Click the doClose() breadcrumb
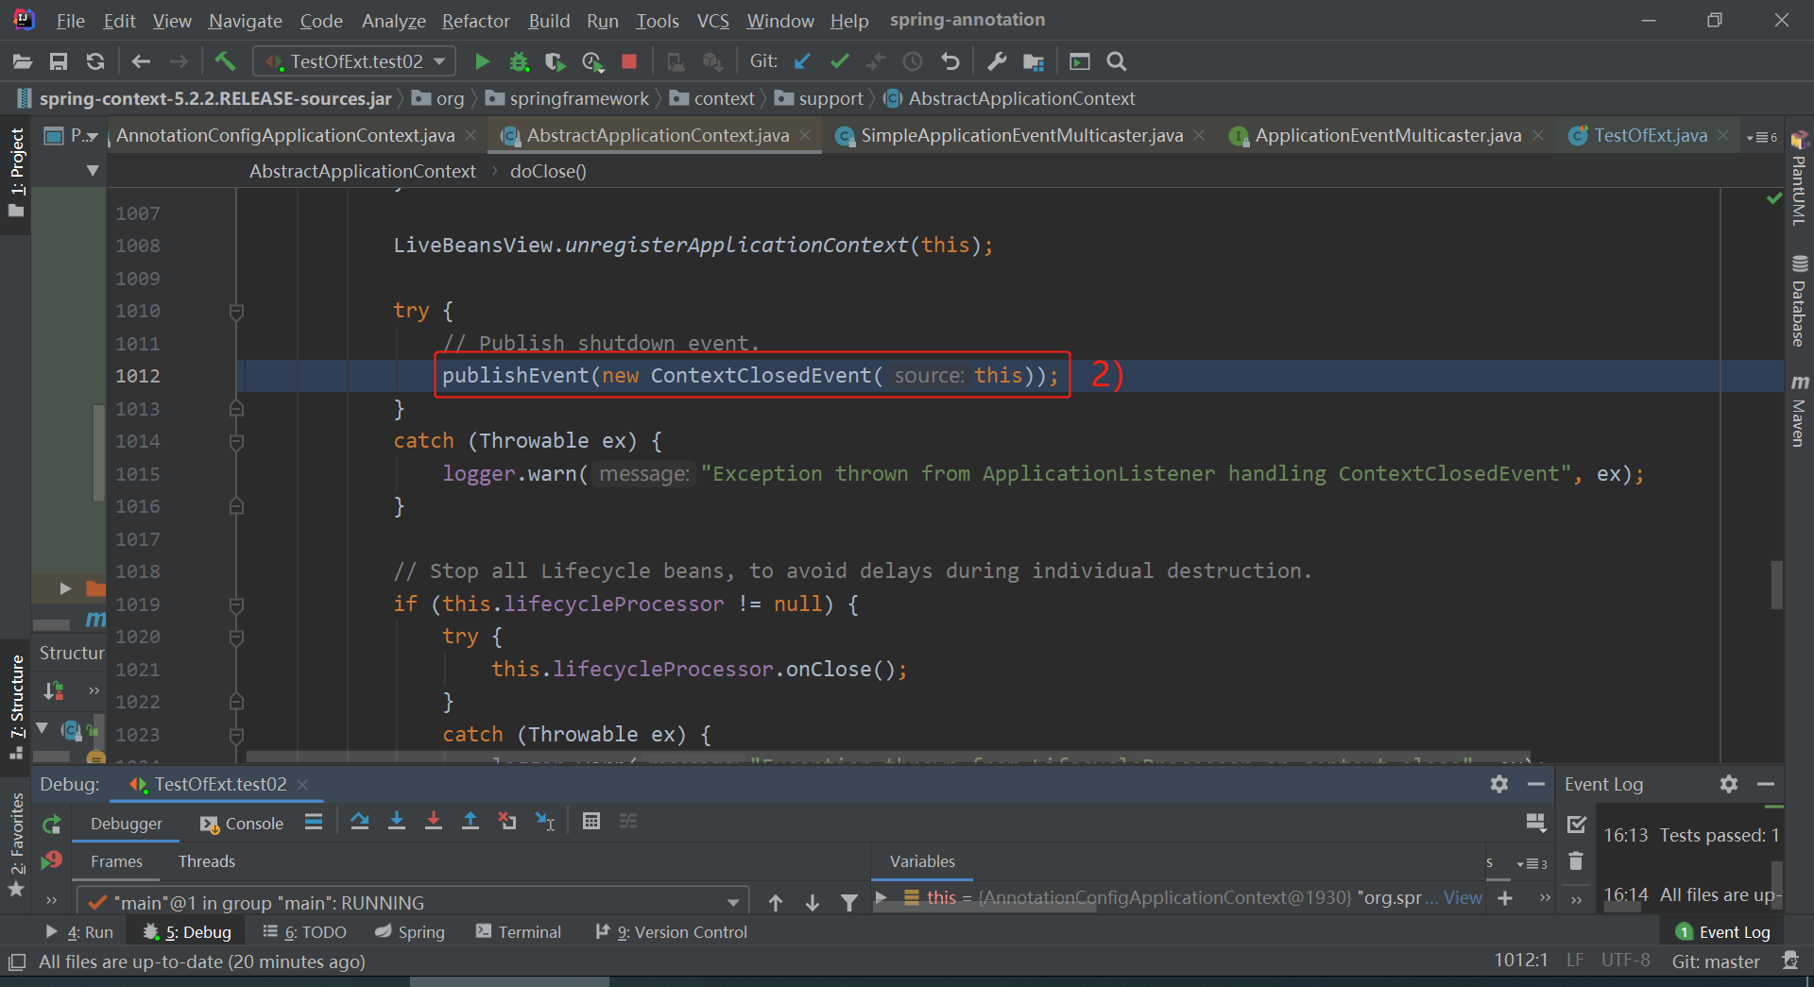1814x987 pixels. click(x=548, y=171)
